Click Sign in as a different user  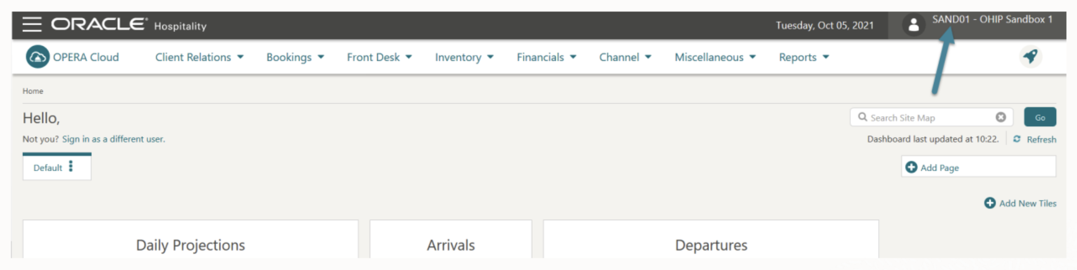point(113,139)
